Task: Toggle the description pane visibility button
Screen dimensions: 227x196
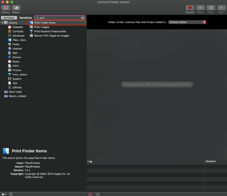Action: (11, 194)
